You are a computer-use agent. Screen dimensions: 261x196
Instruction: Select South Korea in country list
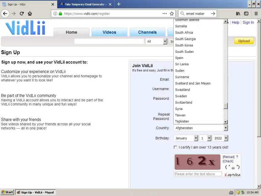[198, 45]
